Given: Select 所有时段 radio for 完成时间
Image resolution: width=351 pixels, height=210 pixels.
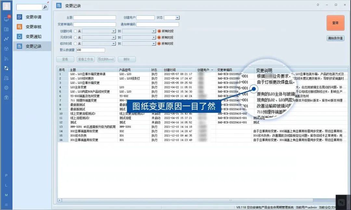Looking at the screenshot, I should click(159, 37).
